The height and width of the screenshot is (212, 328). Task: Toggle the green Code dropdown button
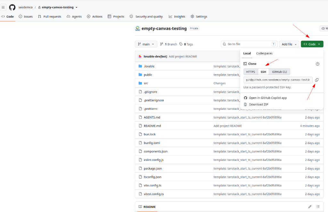tap(312, 44)
